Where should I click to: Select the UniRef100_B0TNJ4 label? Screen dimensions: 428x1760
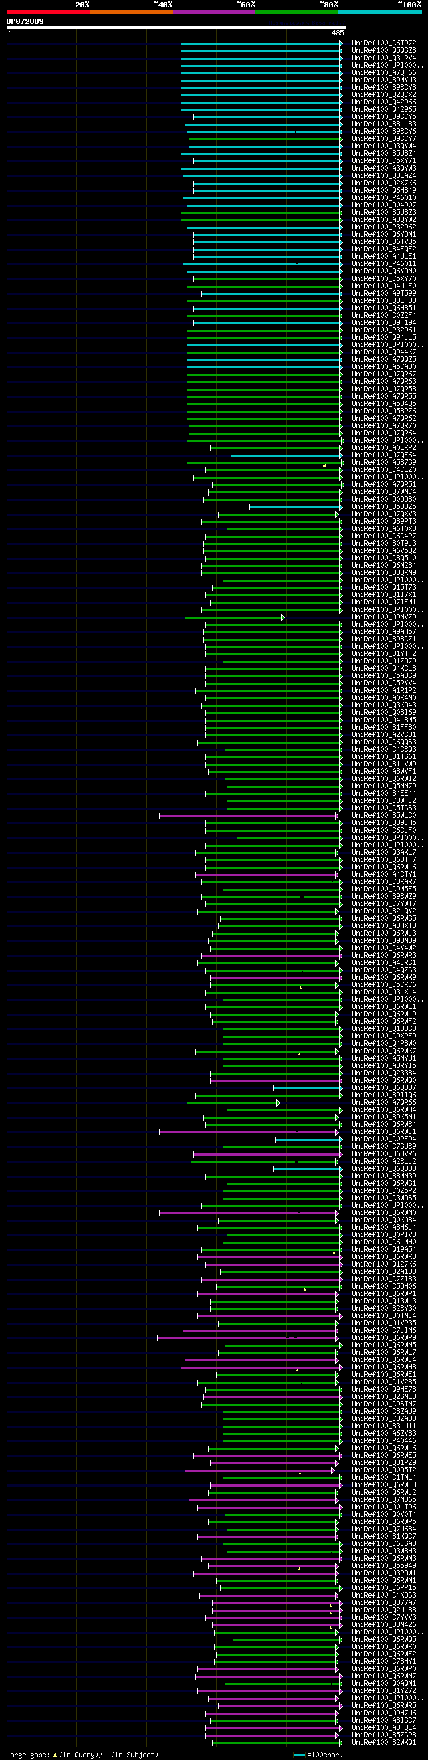(x=384, y=1316)
